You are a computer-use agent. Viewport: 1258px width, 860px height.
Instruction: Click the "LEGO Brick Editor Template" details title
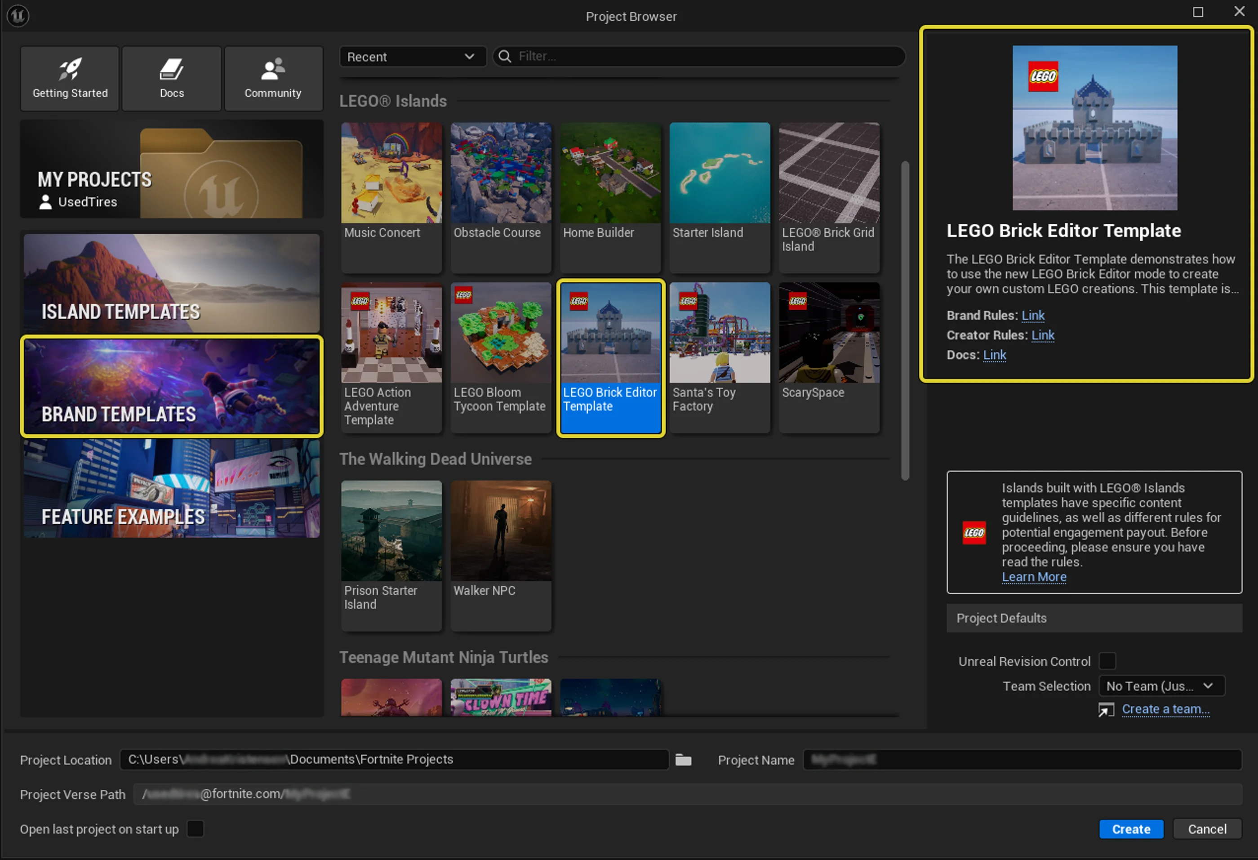coord(1064,231)
